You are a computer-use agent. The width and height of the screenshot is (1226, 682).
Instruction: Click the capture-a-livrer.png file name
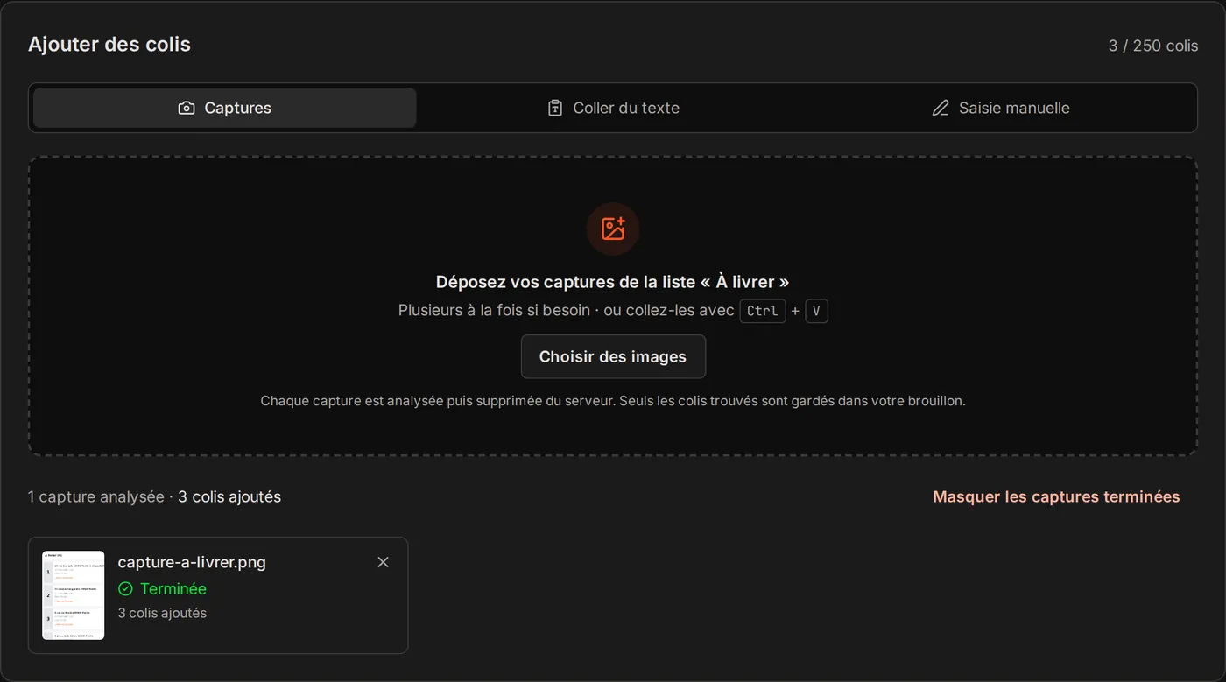(x=192, y=562)
